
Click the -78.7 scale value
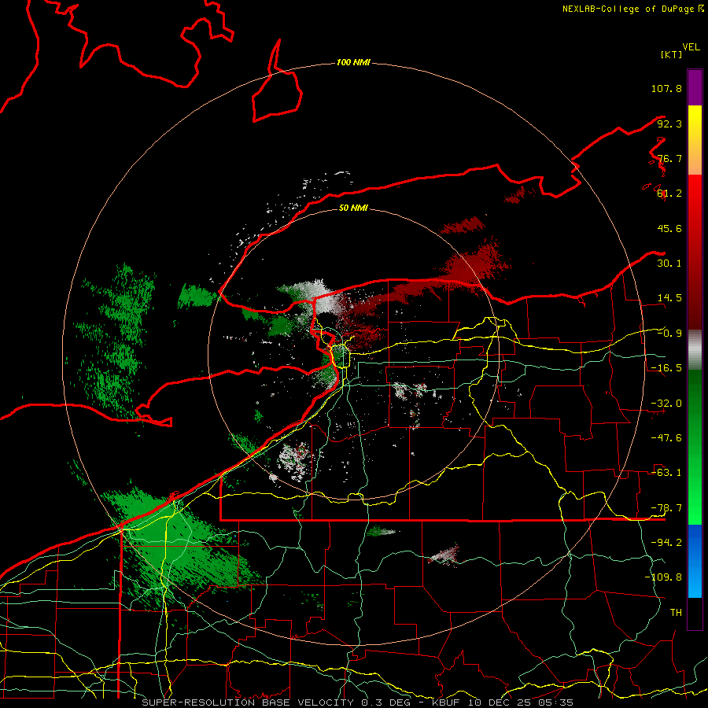coord(666,508)
